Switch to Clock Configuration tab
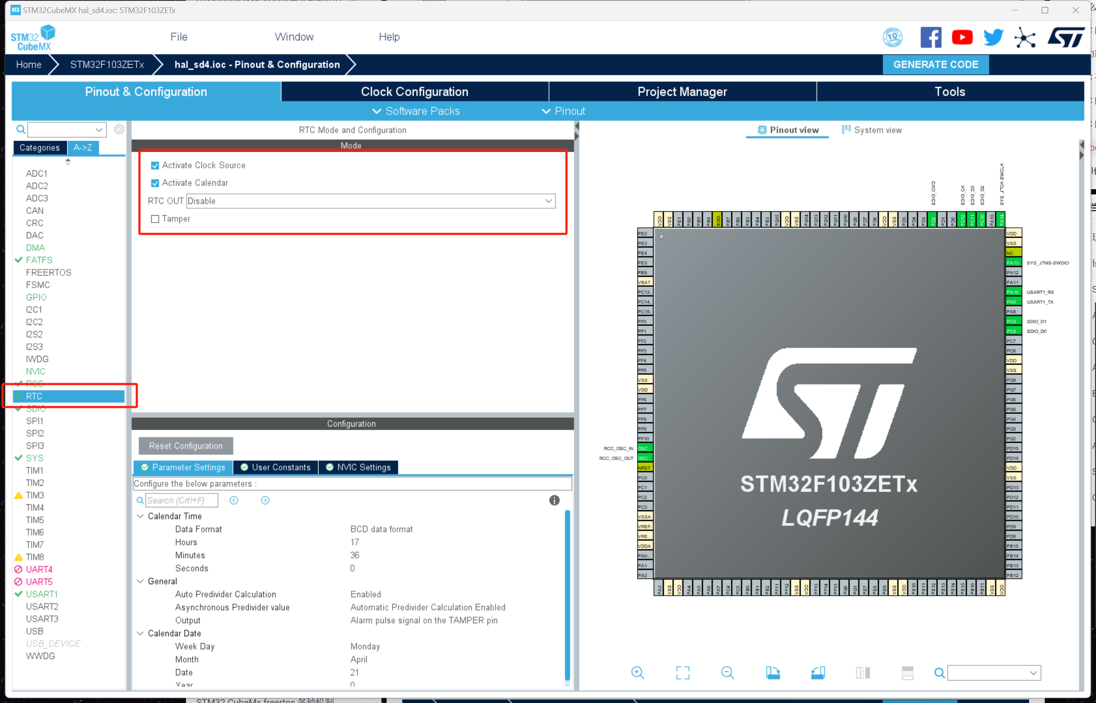The image size is (1096, 703). tap(414, 91)
